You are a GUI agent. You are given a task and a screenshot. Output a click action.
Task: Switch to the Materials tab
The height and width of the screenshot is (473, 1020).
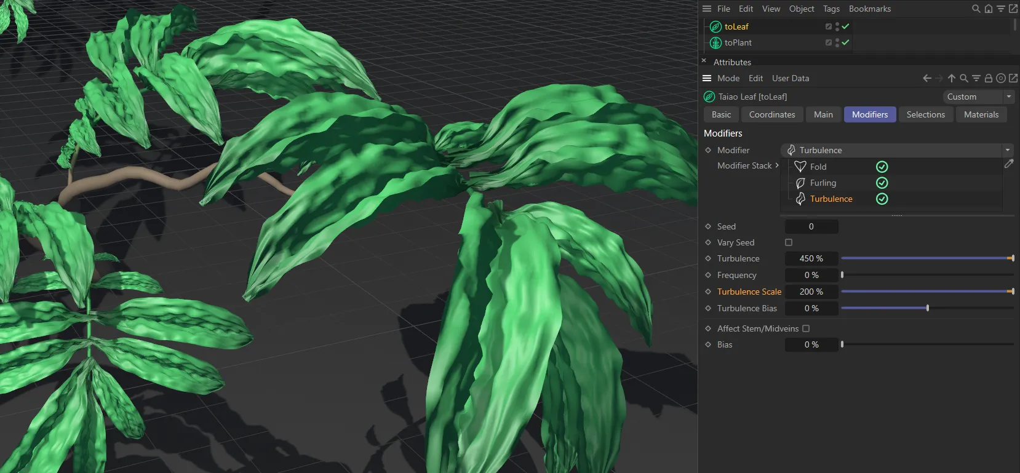(x=981, y=114)
